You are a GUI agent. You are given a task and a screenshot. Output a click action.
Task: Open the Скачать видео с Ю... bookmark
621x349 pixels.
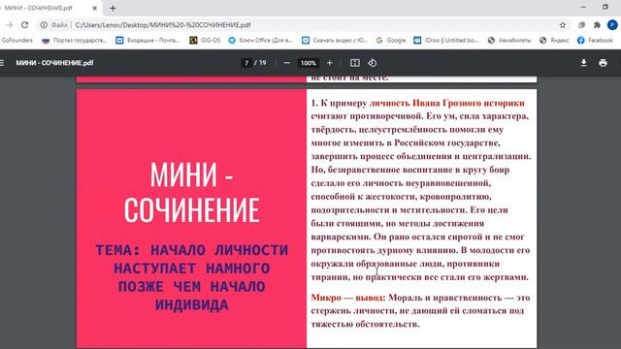(x=335, y=40)
